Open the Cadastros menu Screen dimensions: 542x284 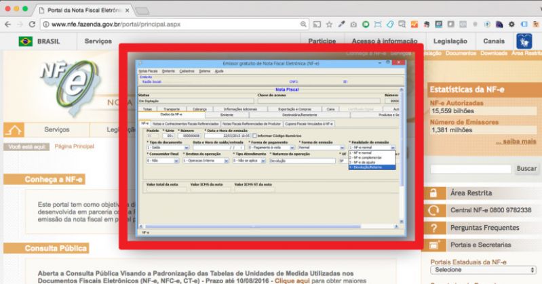[187, 71]
